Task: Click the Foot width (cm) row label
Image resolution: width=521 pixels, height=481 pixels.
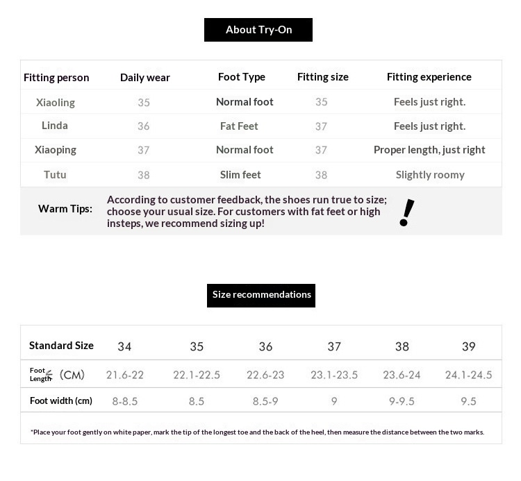Action: tap(61, 401)
